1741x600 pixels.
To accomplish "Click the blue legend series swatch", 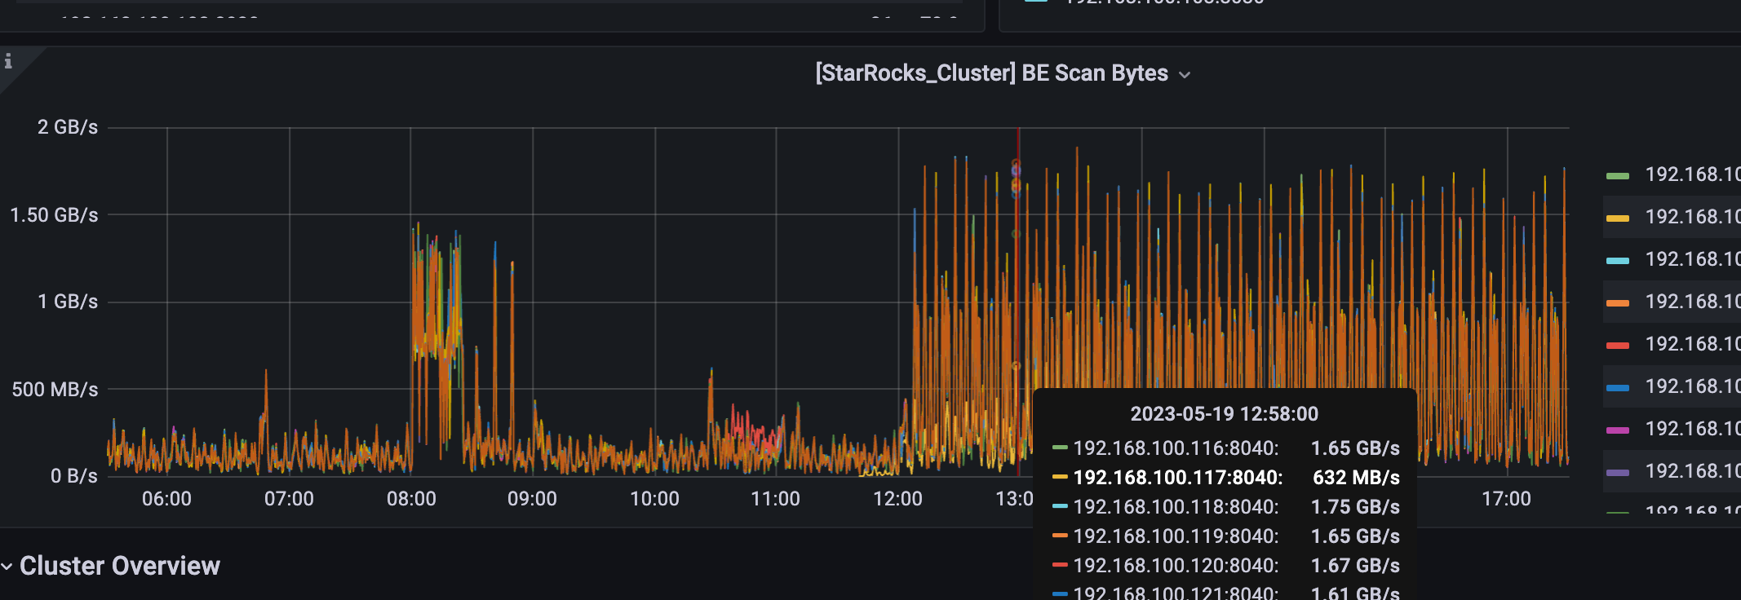I will (x=1617, y=387).
